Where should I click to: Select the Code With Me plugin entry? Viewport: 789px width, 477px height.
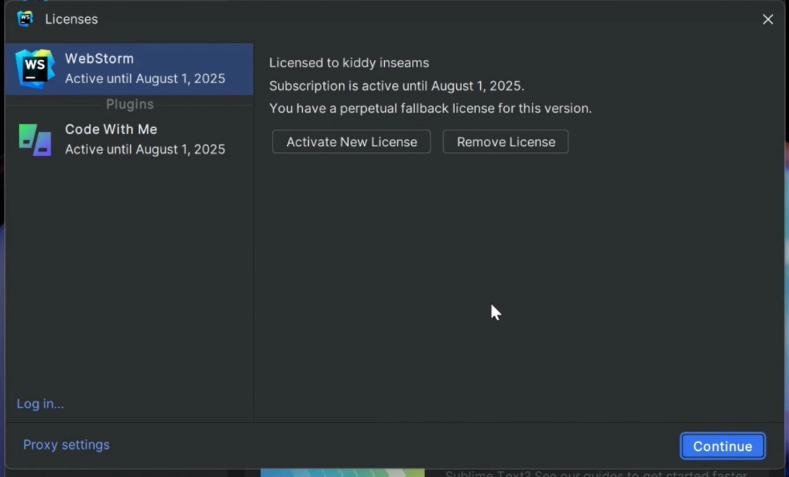click(x=129, y=139)
